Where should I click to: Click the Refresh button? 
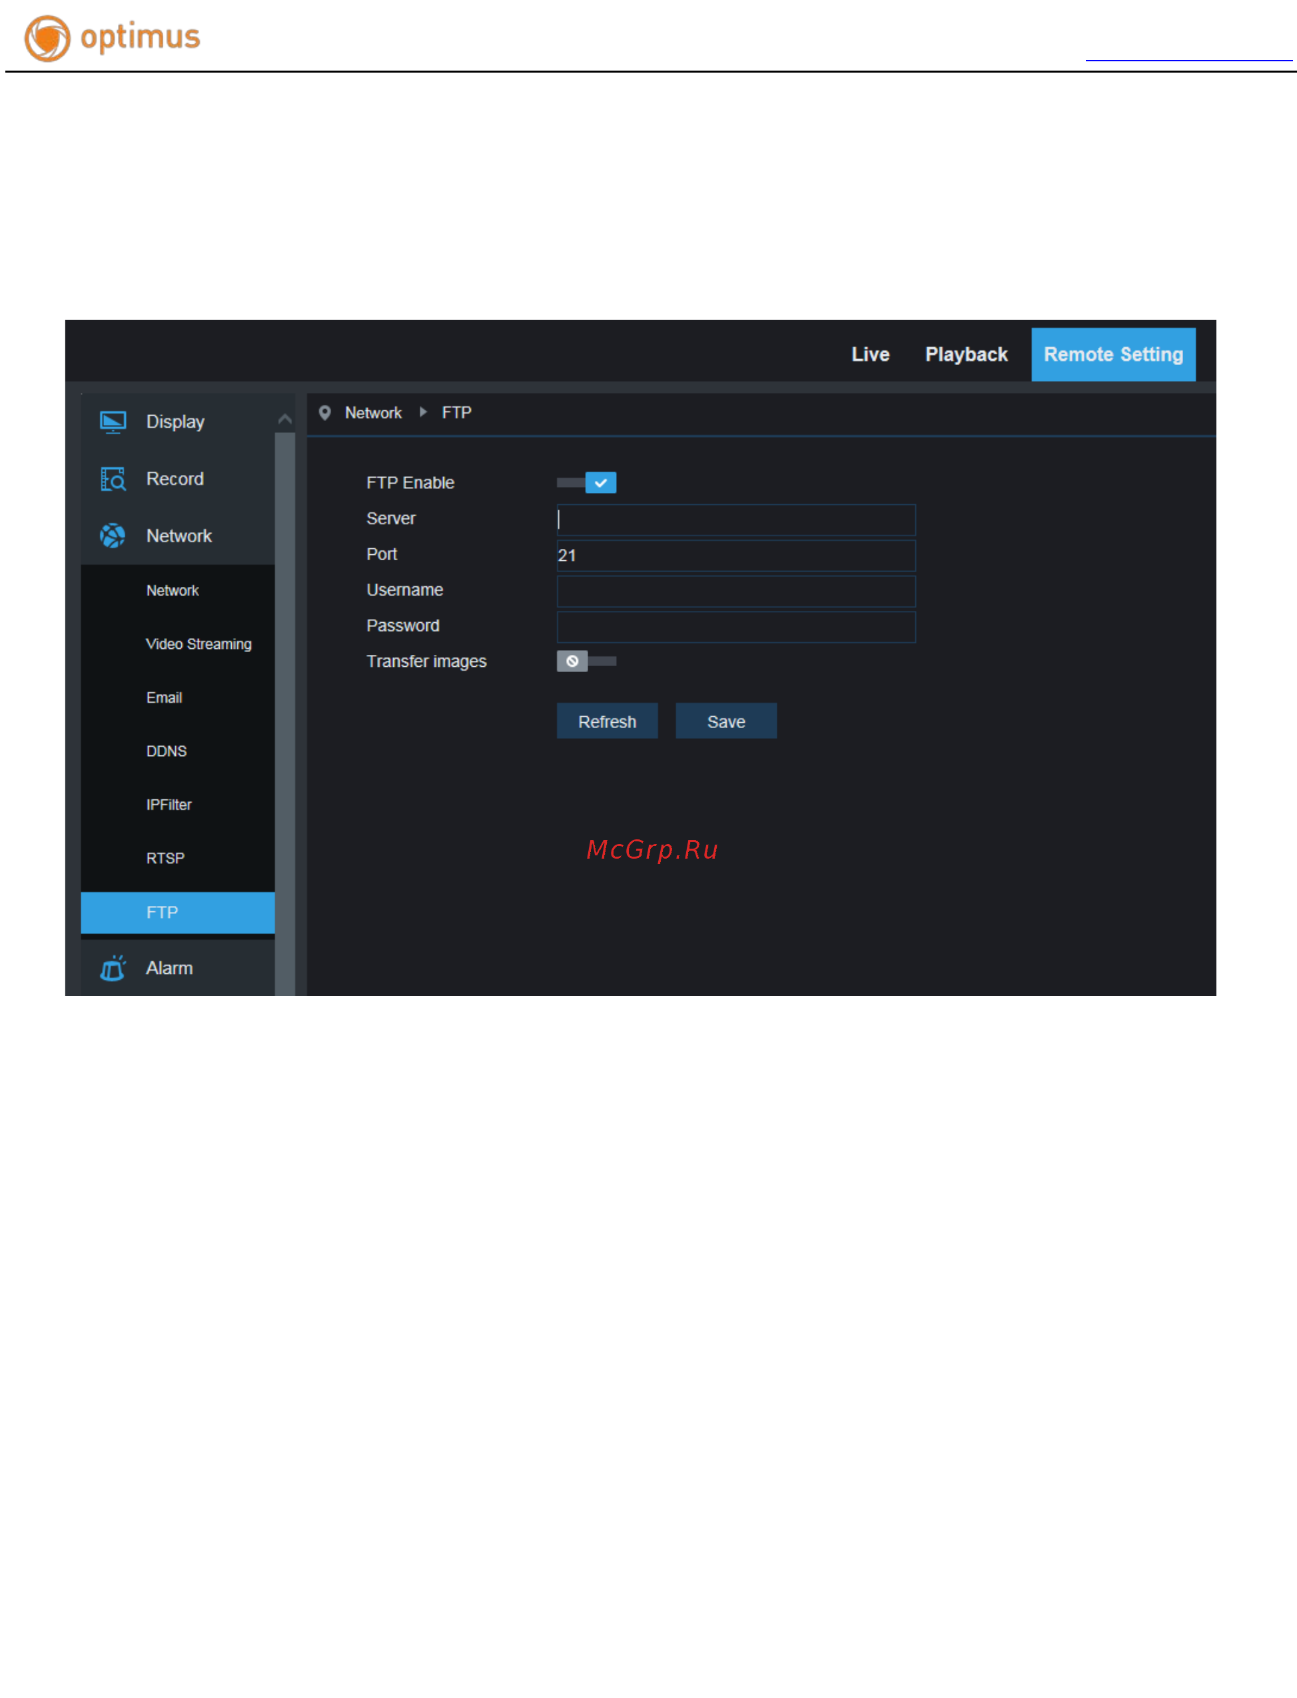pos(607,721)
